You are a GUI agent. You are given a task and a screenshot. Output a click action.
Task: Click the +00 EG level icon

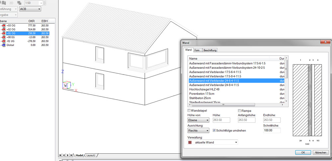pyautogui.click(x=4, y=37)
